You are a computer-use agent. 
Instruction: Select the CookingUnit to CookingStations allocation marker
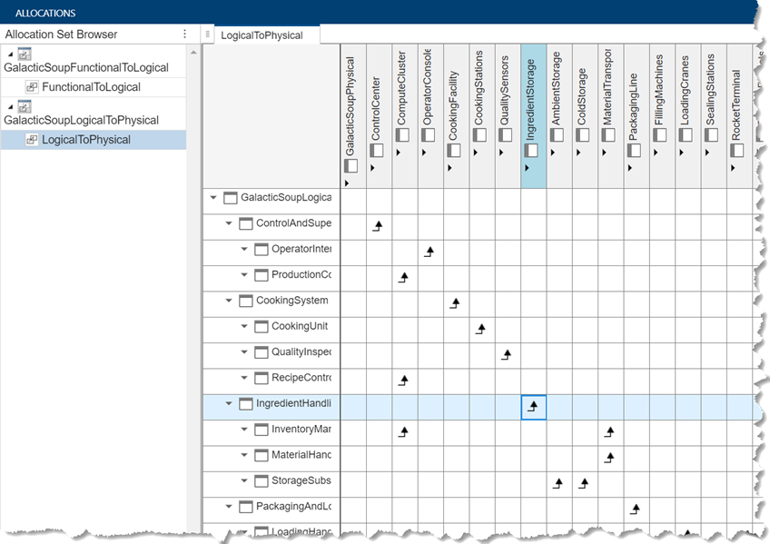tap(480, 329)
